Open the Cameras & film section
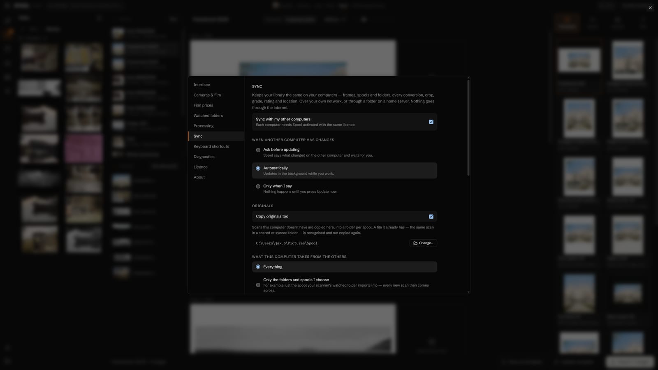658x370 pixels. click(x=216, y=95)
